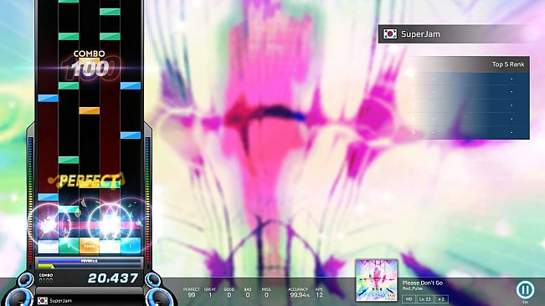Tap the blue L key pad
This screenshot has height=306, width=545.
click(x=131, y=246)
